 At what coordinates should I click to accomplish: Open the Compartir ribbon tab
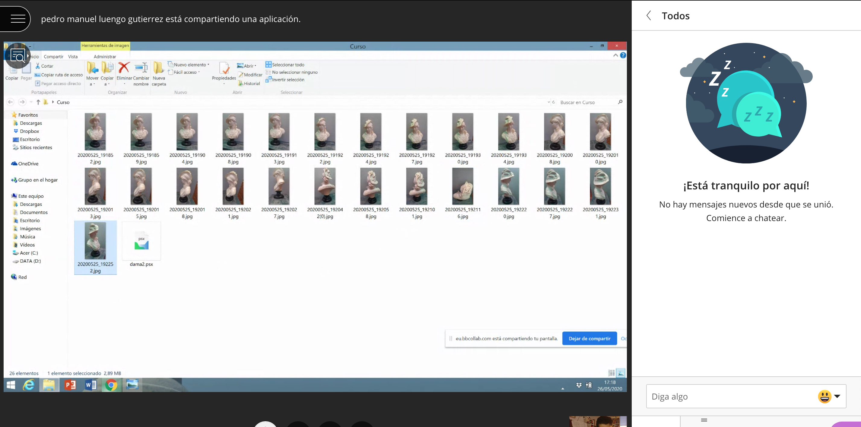[53, 56]
